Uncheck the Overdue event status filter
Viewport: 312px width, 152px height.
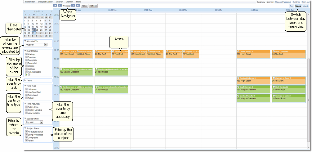coord(26,57)
